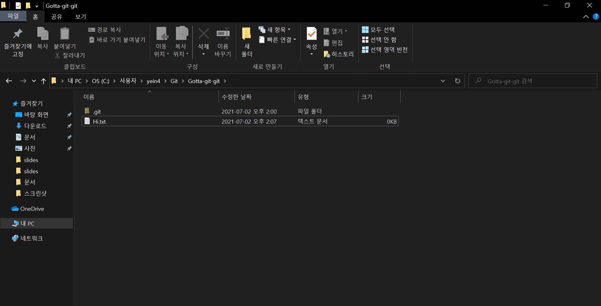The width and height of the screenshot is (601, 306).
Task: Sort by 크기 column header
Action: tap(379, 97)
